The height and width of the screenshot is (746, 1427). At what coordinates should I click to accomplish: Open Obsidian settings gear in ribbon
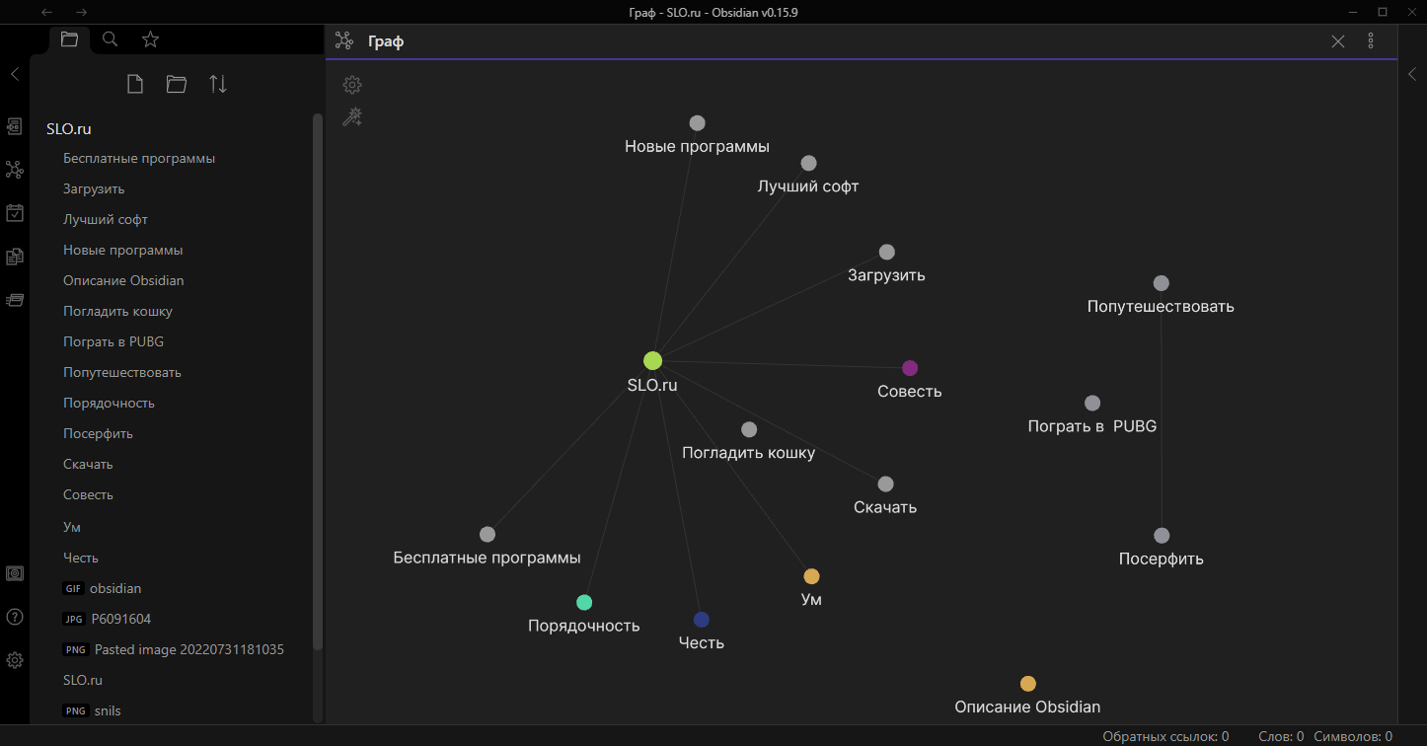click(x=15, y=660)
